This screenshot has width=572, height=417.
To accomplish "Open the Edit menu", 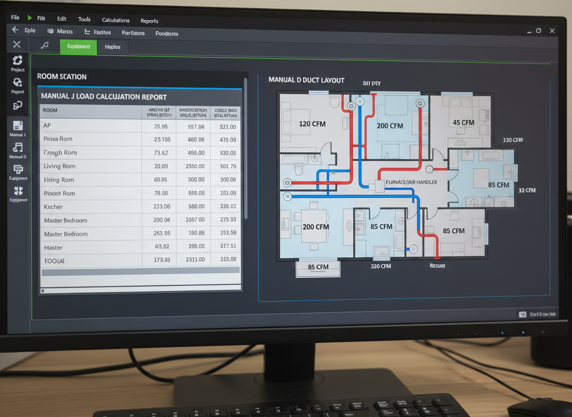I will click(62, 19).
